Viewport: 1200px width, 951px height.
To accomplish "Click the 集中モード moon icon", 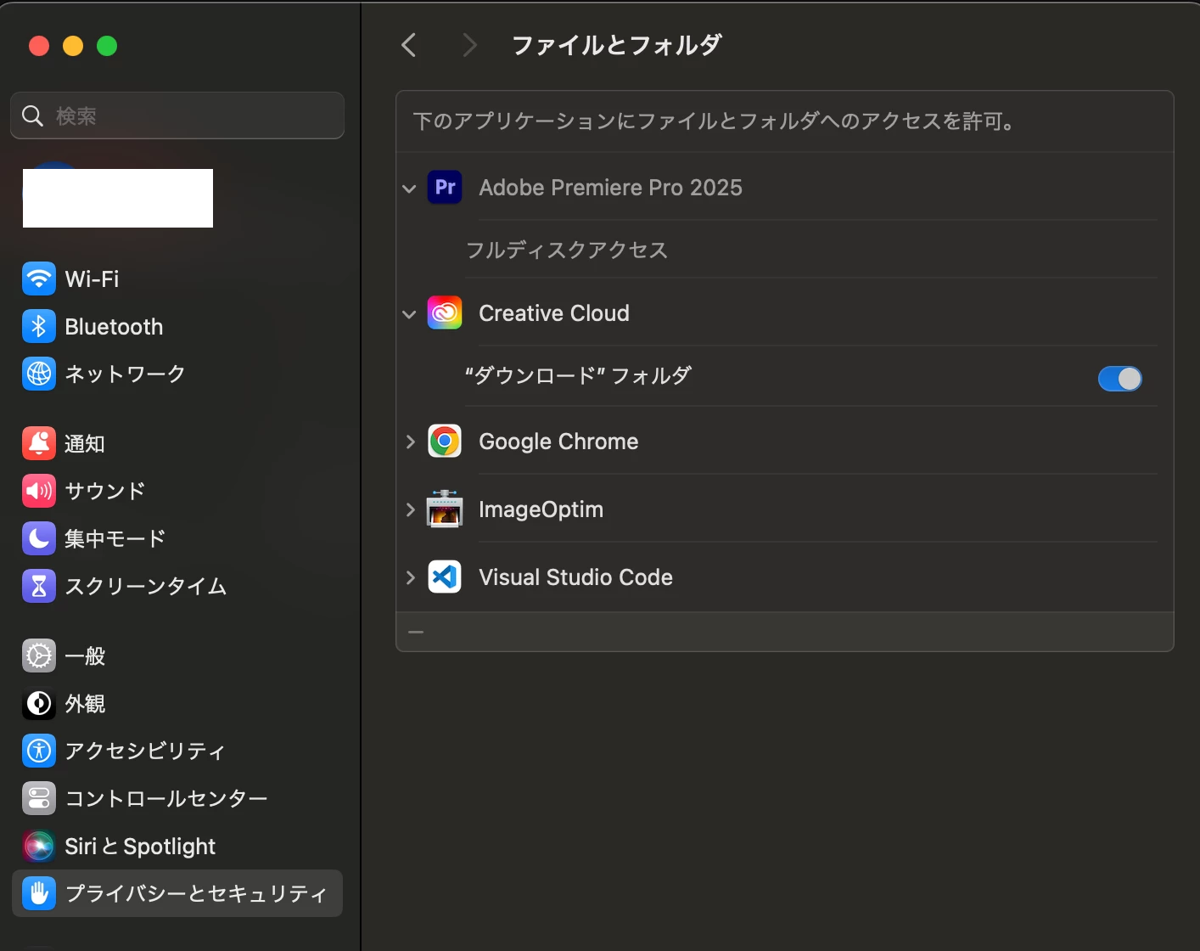I will (39, 538).
